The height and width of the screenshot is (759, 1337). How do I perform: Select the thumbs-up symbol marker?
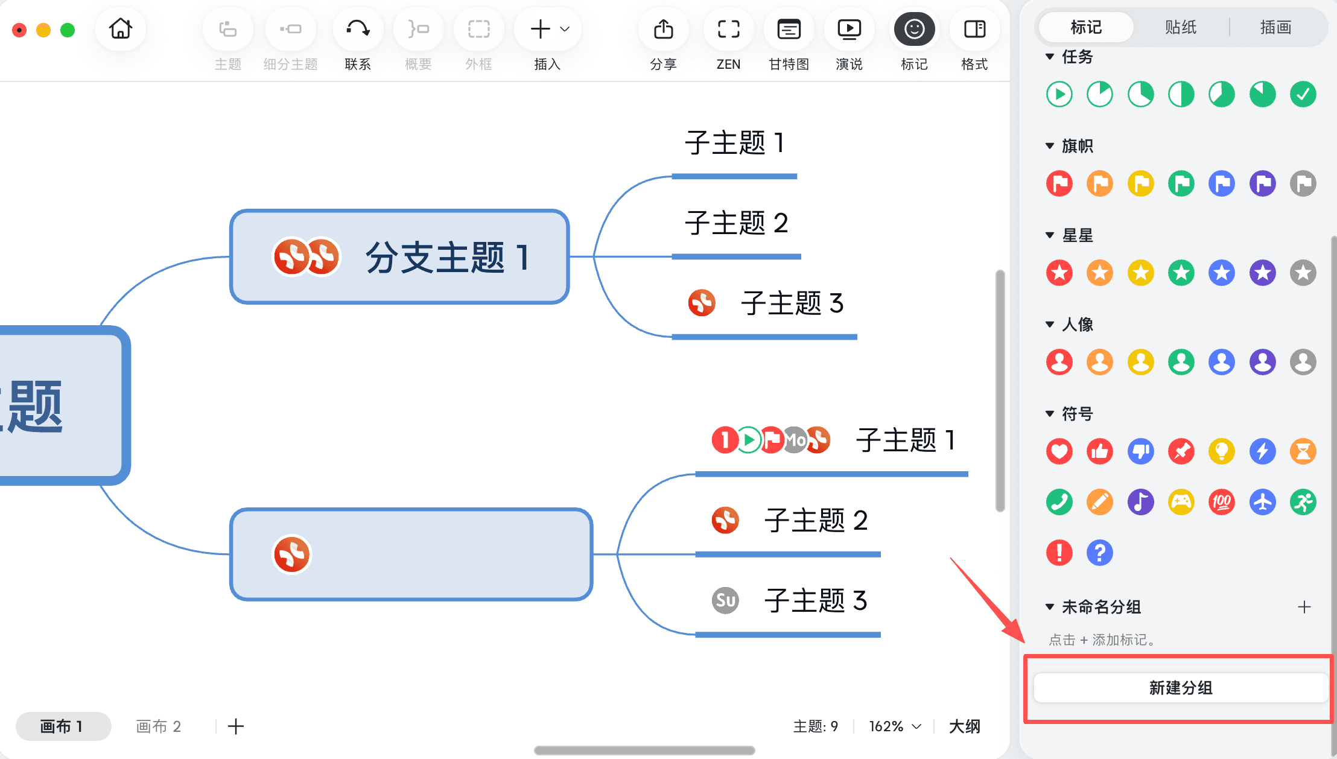1100,451
